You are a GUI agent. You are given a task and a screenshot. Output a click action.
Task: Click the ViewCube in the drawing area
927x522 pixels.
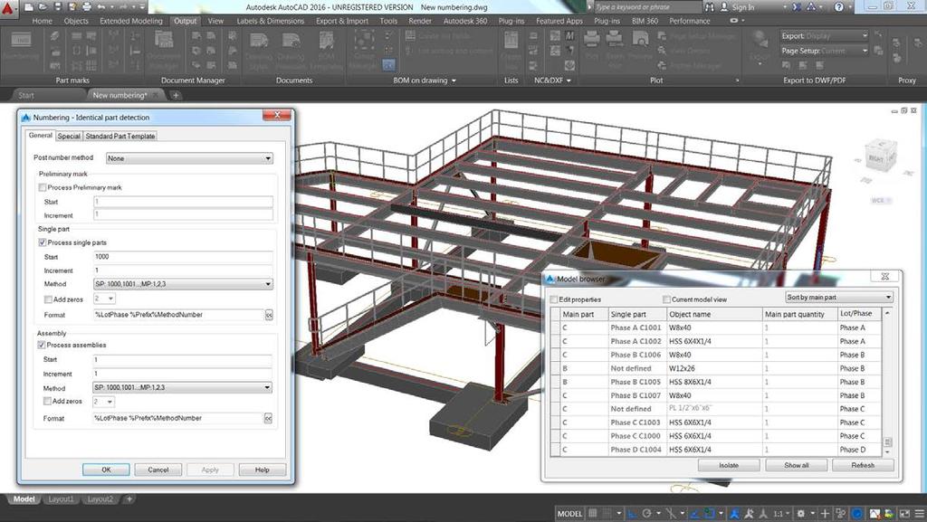tap(879, 157)
